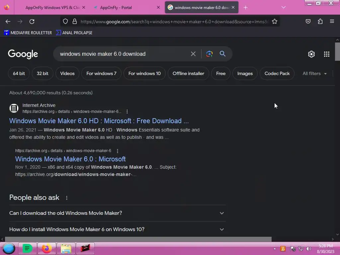Expand the list all tabs chevron
The width and height of the screenshot is (340, 255).
(284, 7)
